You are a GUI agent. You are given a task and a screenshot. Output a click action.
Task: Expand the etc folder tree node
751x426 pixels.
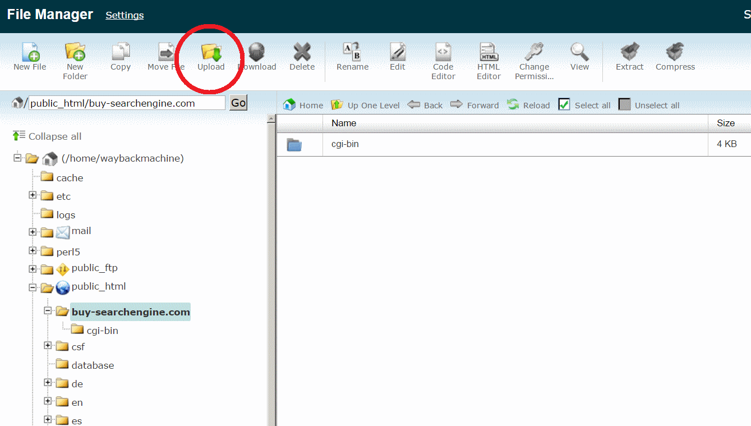33,195
